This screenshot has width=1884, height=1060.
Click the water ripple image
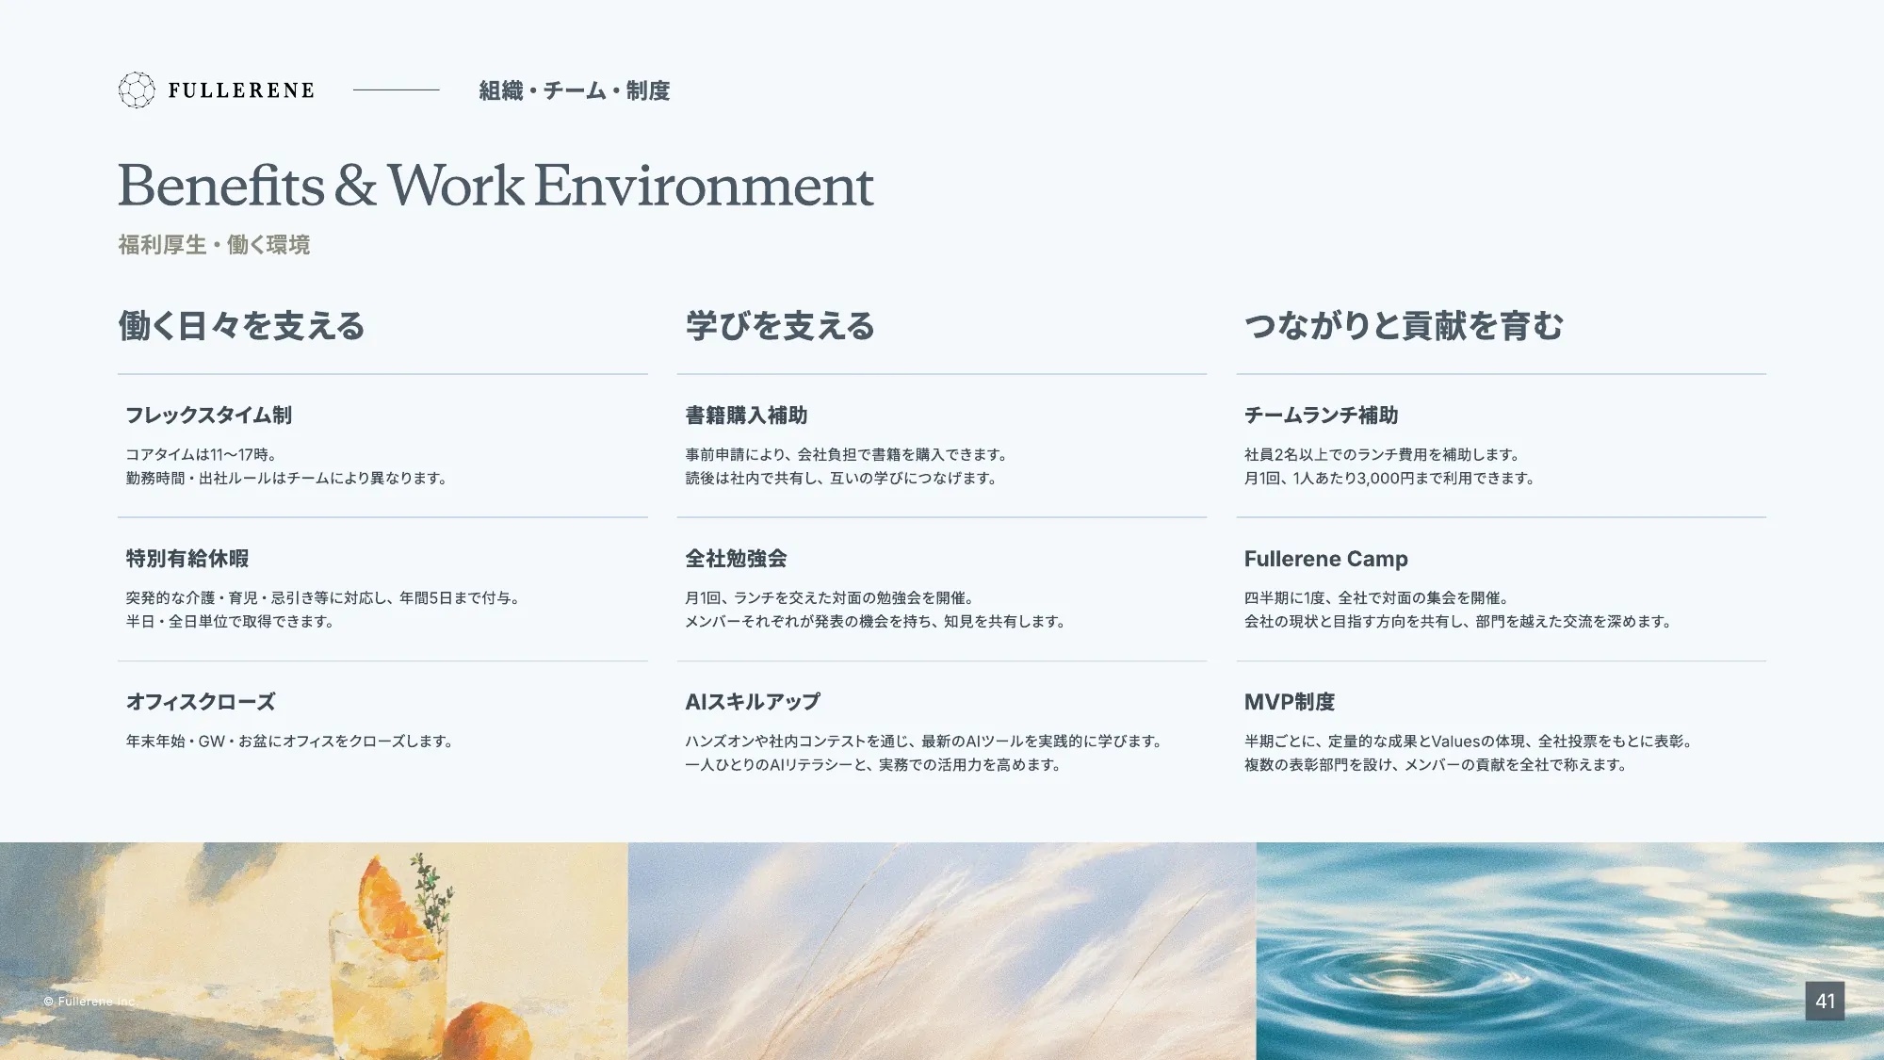(x=1570, y=951)
